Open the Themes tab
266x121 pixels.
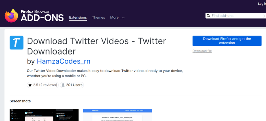pos(98,18)
